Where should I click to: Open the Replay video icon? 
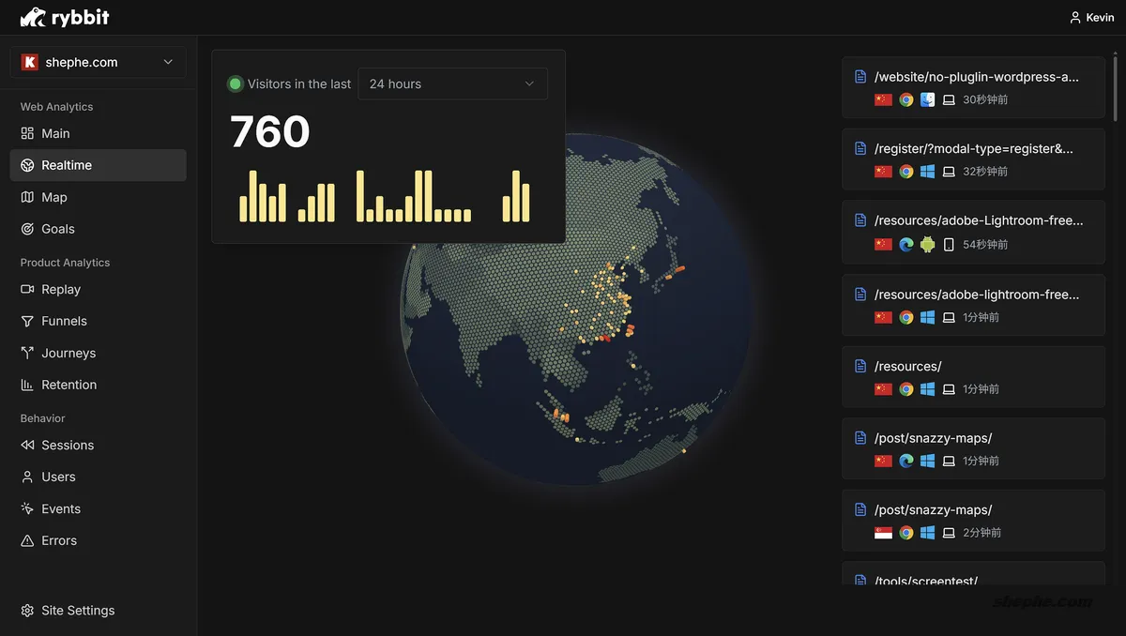(x=27, y=289)
